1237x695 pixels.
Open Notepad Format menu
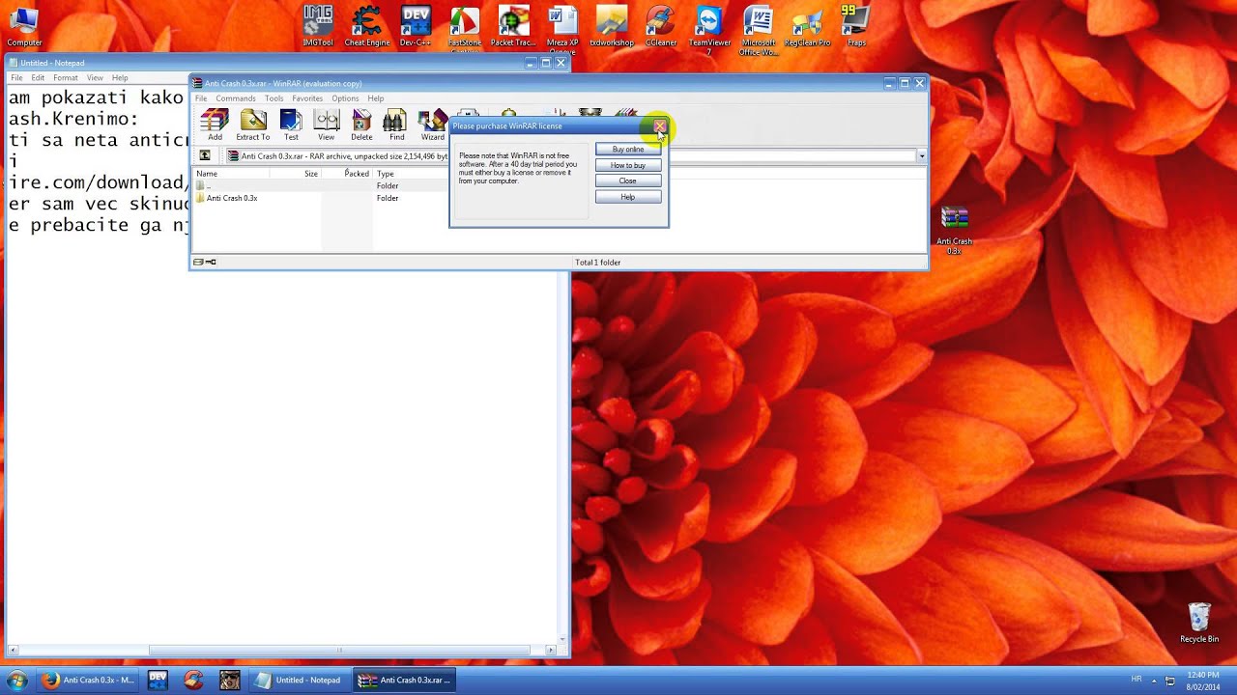(x=66, y=78)
